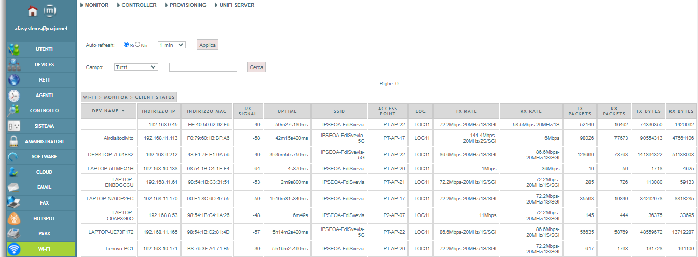This screenshot has width=698, height=257.
Task: Click MAC address F0:79:60:1B:BF:A6
Action: coord(208,138)
